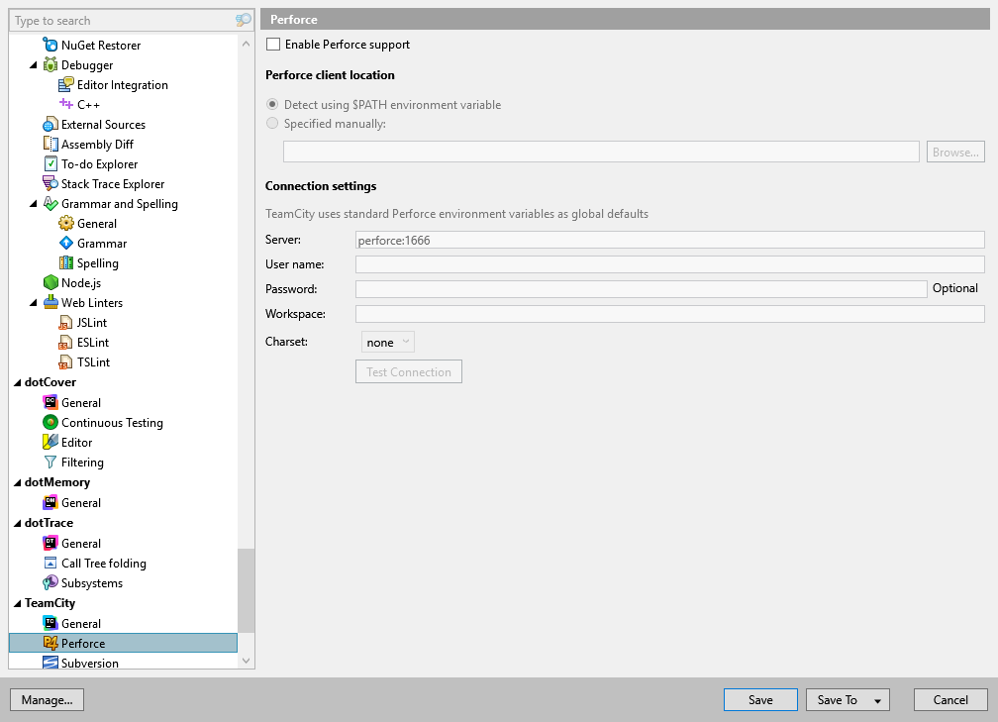Click the Manage button
Viewport: 998px width, 722px height.
pos(47,699)
